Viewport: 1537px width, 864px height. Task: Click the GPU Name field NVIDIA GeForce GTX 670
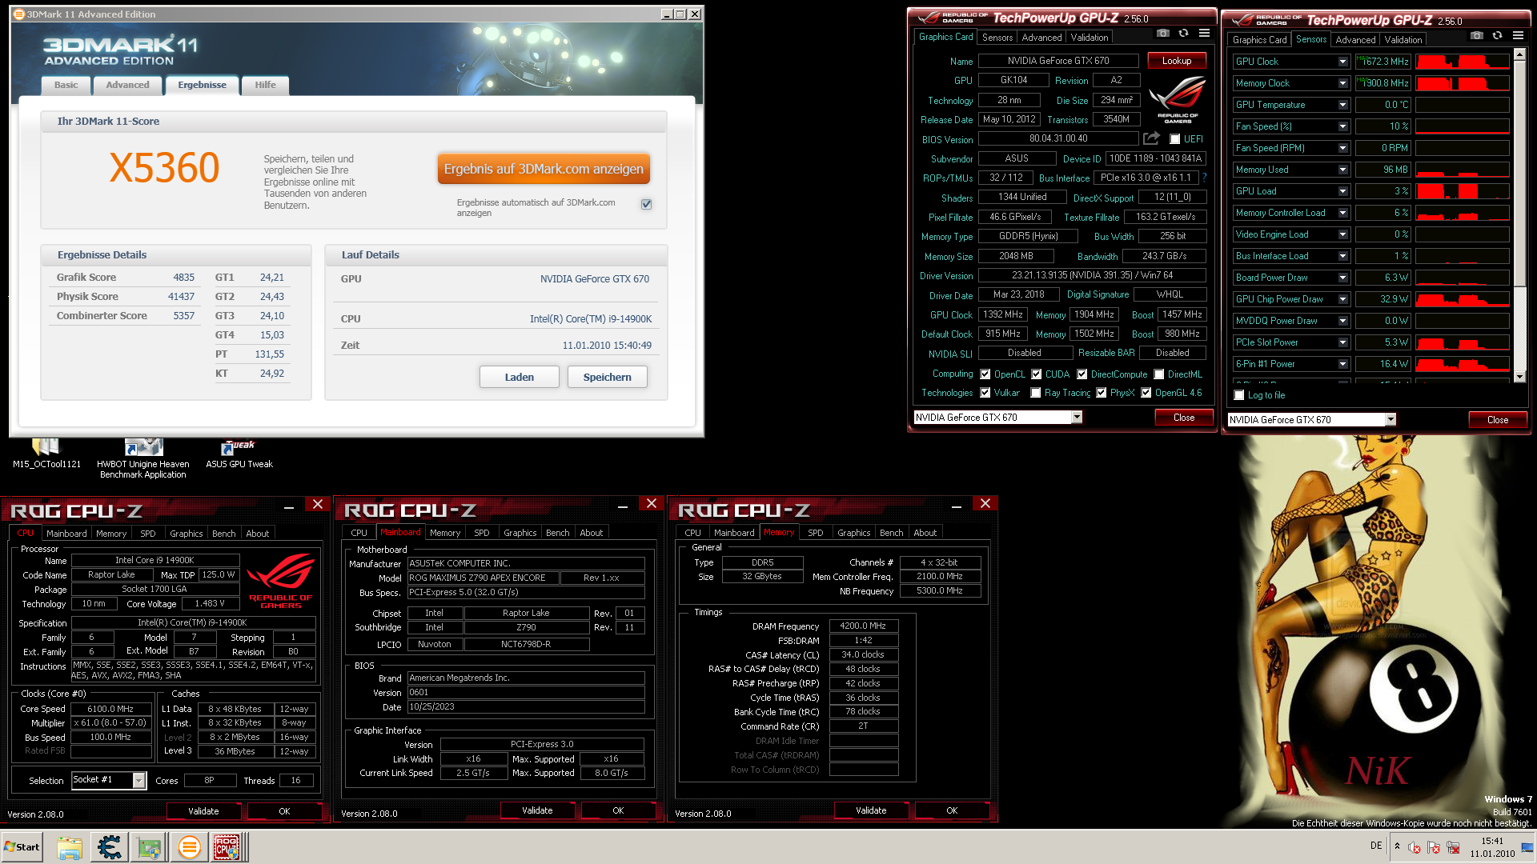click(1058, 61)
